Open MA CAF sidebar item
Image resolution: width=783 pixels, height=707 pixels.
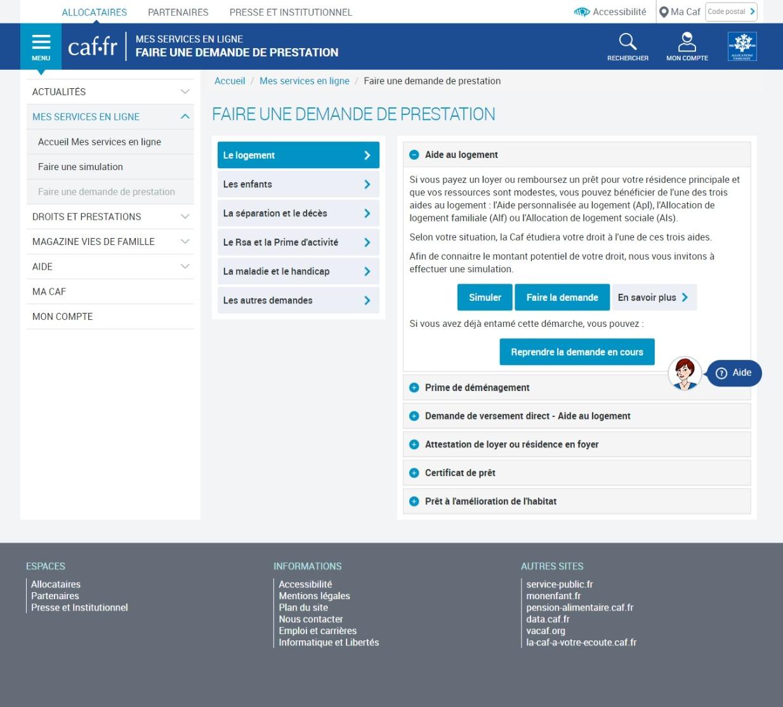(110, 291)
